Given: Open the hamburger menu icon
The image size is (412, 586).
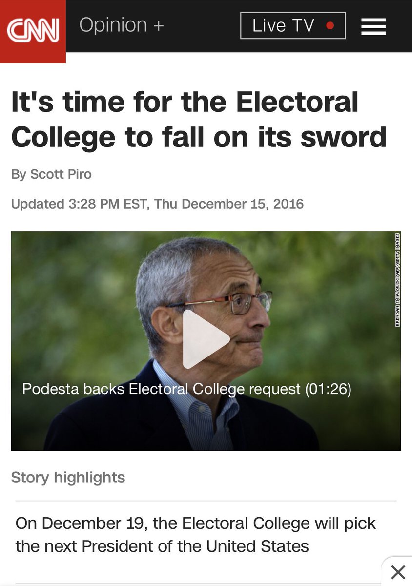Looking at the screenshot, I should point(373,26).
